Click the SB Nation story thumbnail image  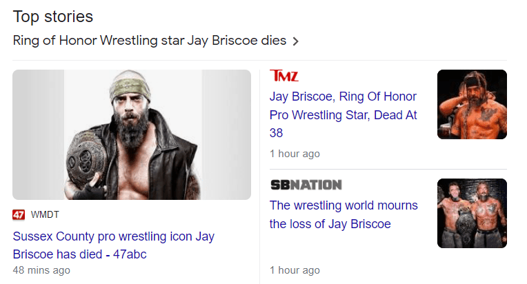point(472,213)
